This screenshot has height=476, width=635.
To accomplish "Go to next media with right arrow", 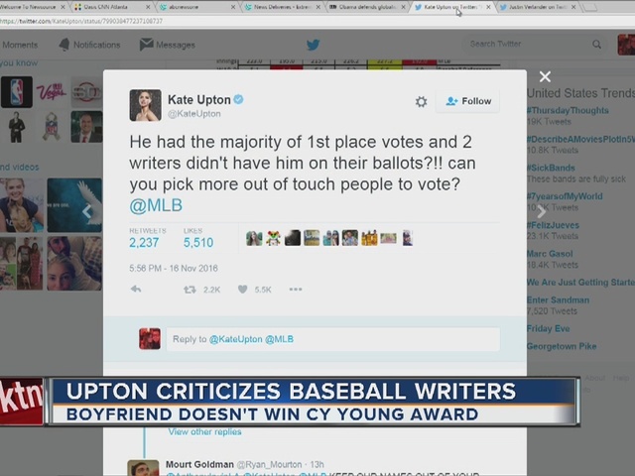I will pos(541,210).
